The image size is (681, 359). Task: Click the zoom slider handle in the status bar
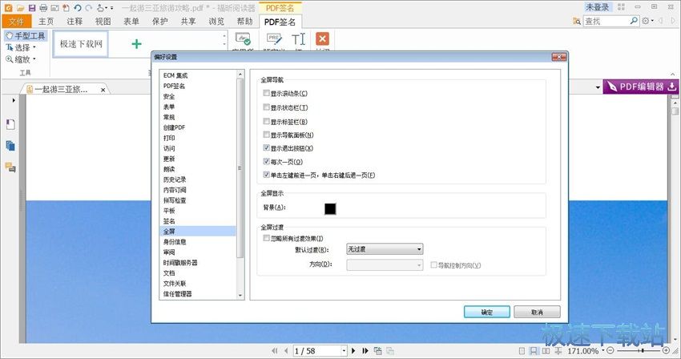[643, 350]
